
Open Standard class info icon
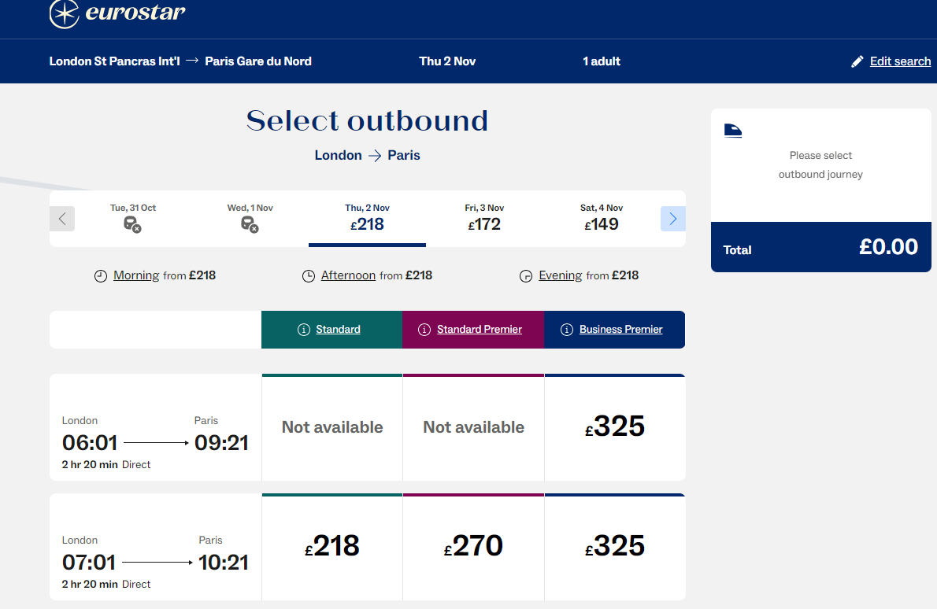[304, 330]
